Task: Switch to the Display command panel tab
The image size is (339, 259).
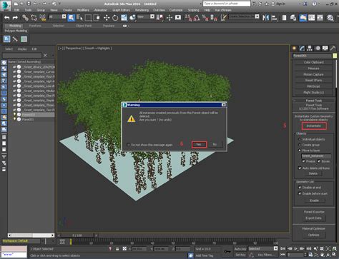Action: pos(325,49)
